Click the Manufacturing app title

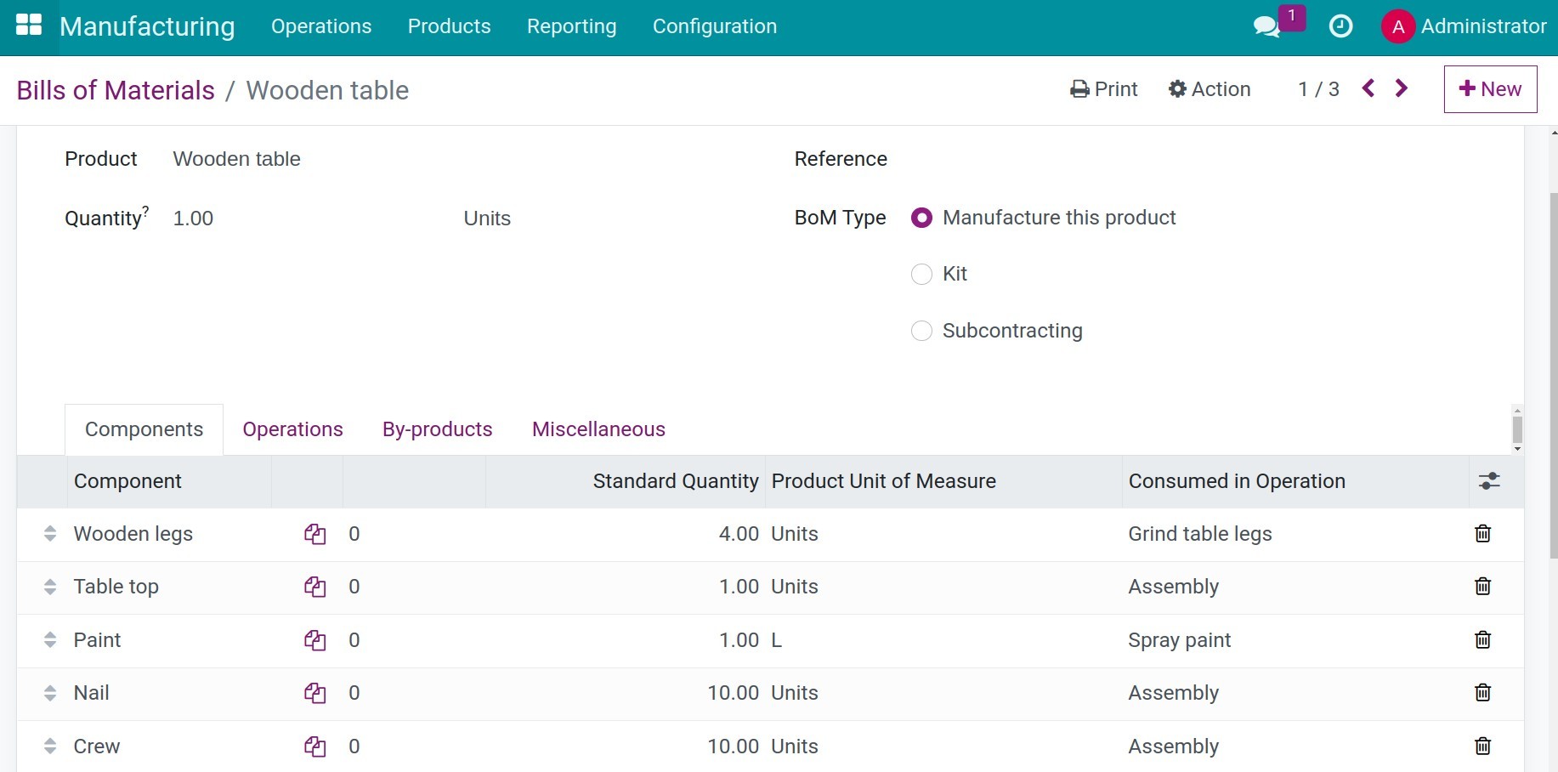coord(147,26)
